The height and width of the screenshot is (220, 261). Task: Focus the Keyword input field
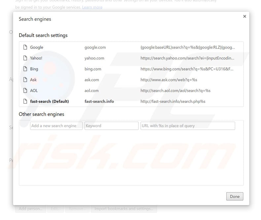[112, 126]
